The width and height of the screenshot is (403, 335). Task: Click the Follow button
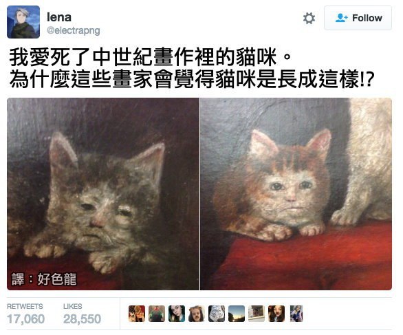(358, 19)
